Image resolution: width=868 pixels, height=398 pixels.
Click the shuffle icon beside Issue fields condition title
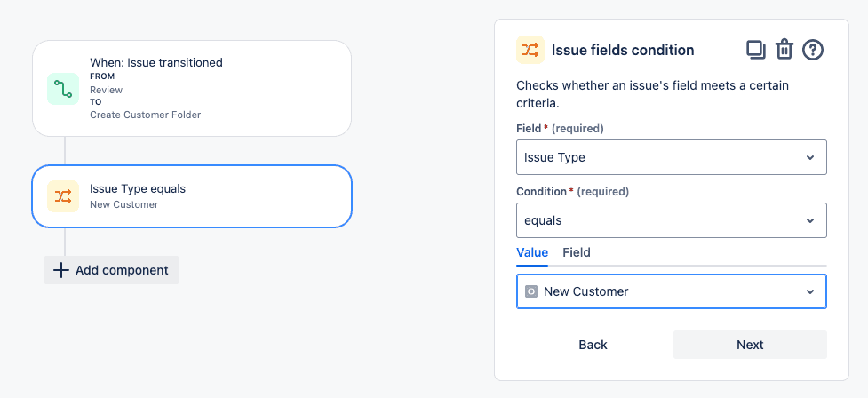(530, 50)
